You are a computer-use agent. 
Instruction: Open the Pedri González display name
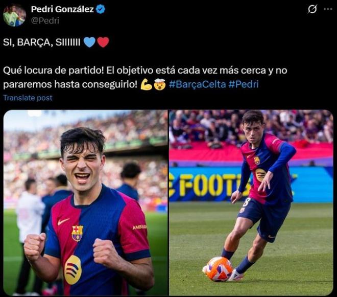coord(62,9)
